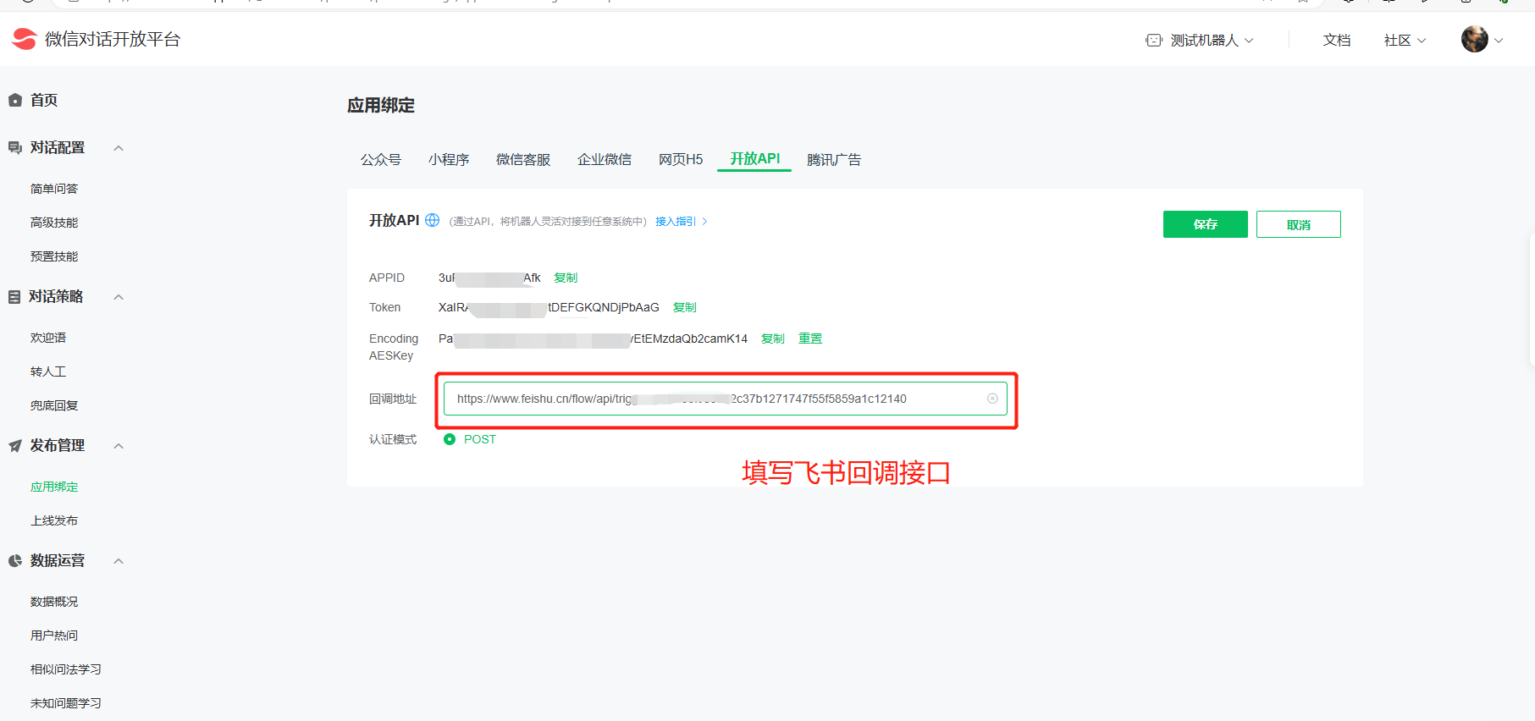The image size is (1535, 721).
Task: Click the 取消 button
Action: click(x=1299, y=224)
